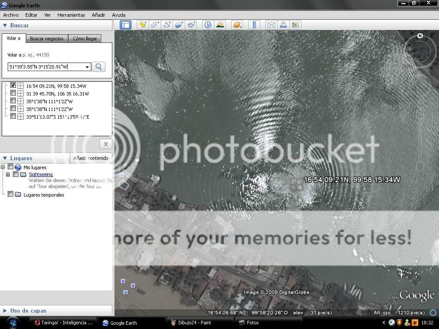Check the 33°51'13.07"S search result

tap(13, 116)
